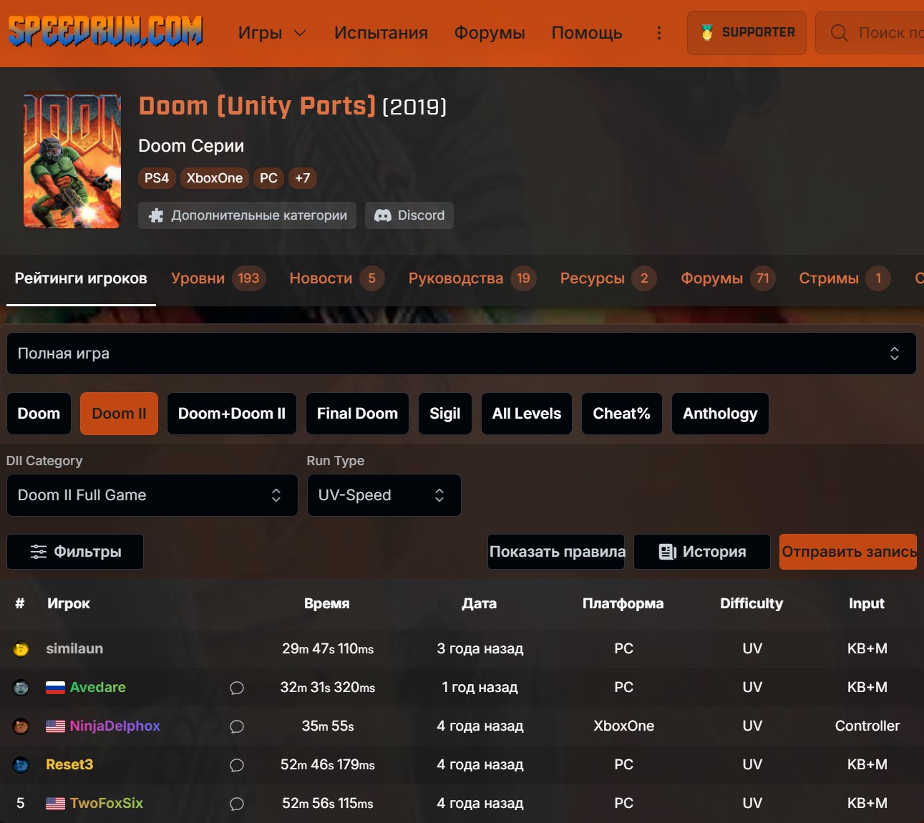Select the Doom II category button
The height and width of the screenshot is (823, 924).
pyautogui.click(x=119, y=414)
